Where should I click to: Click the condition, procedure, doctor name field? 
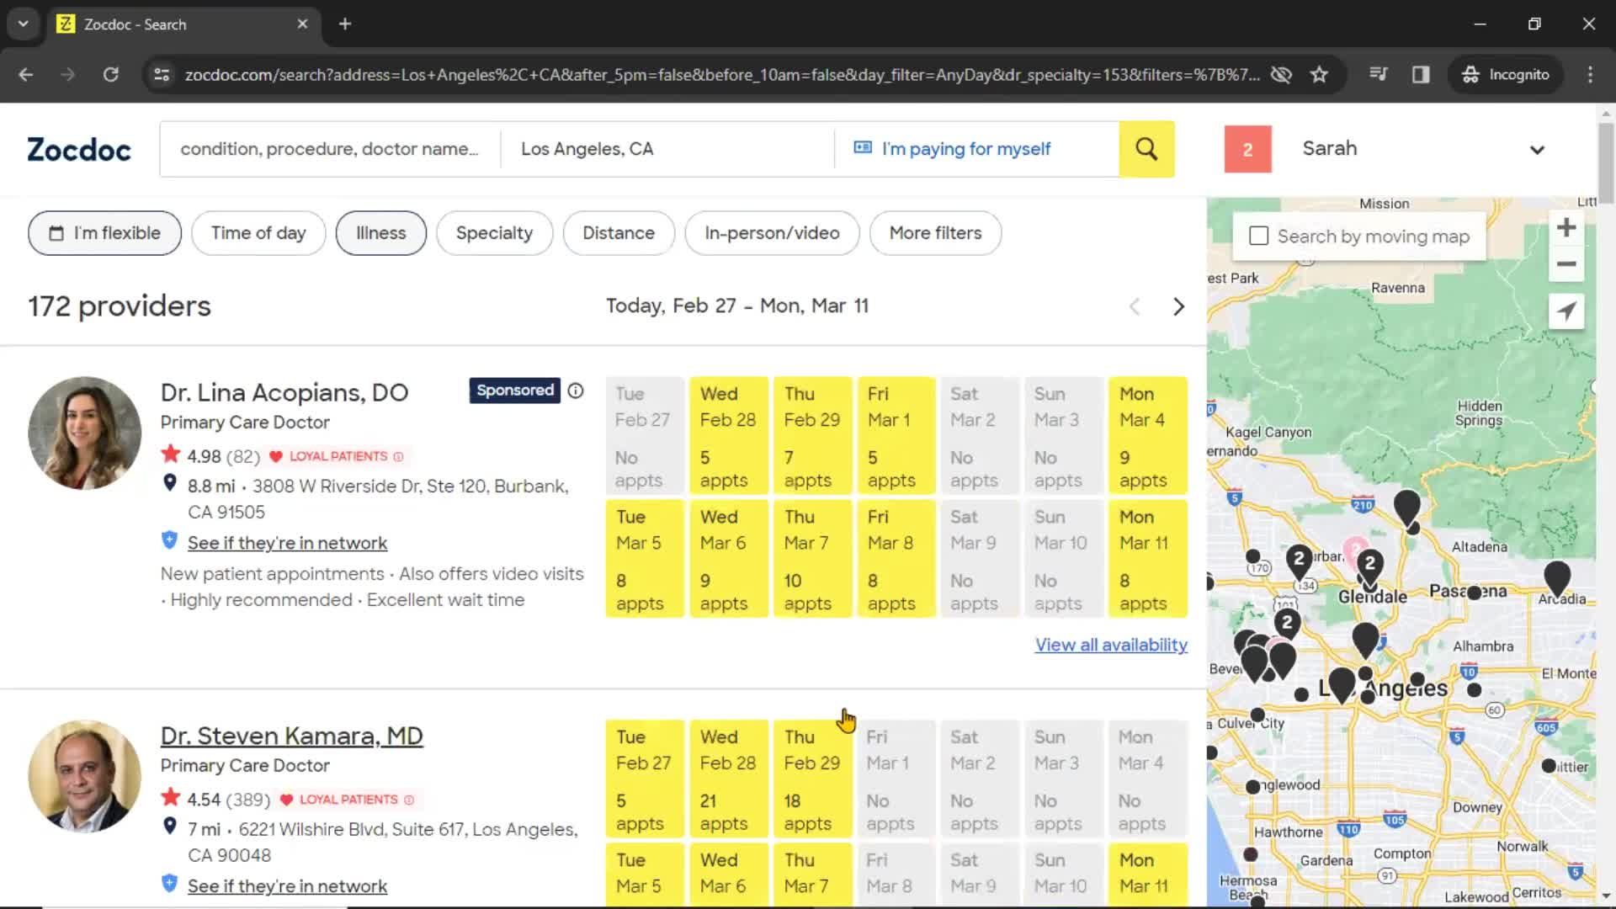[x=330, y=149]
